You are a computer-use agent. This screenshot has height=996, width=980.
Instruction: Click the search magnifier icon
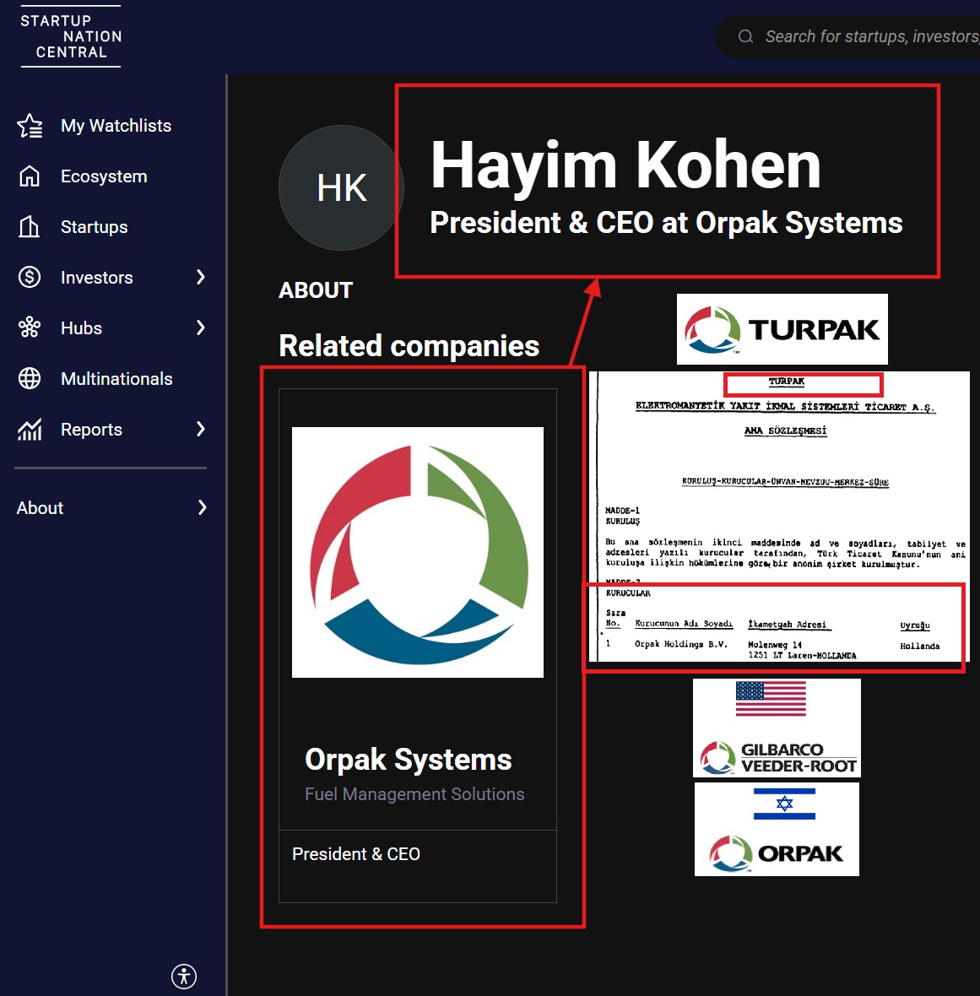(745, 37)
